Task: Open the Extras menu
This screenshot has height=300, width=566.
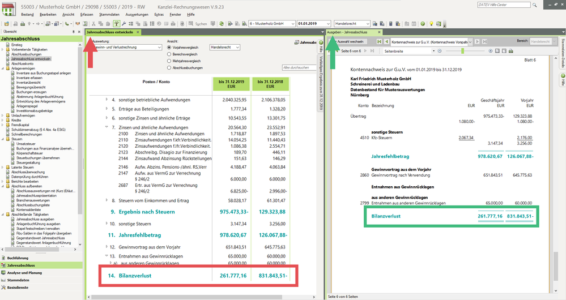Action: pyautogui.click(x=159, y=14)
